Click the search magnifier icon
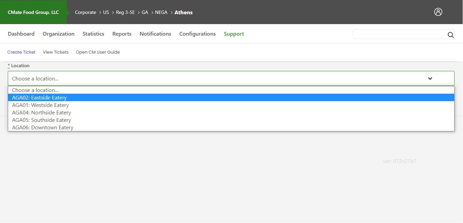This screenshot has height=223, width=463. [451, 35]
